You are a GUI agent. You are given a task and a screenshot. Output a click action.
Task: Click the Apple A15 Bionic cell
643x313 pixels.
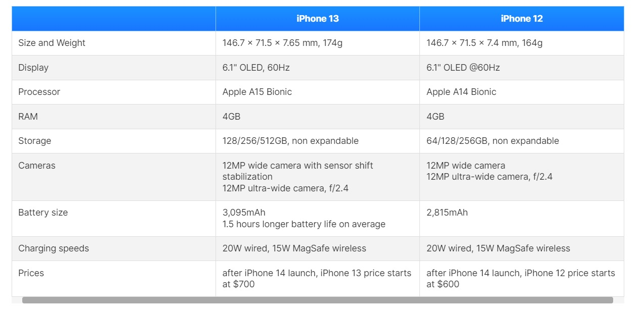click(x=318, y=92)
